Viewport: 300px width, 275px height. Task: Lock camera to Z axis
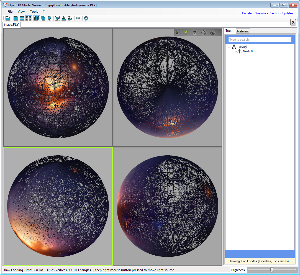pyautogui.click(x=194, y=33)
